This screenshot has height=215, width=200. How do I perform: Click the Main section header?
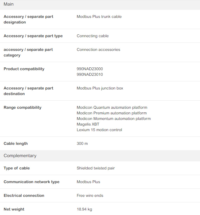coord(100,4)
